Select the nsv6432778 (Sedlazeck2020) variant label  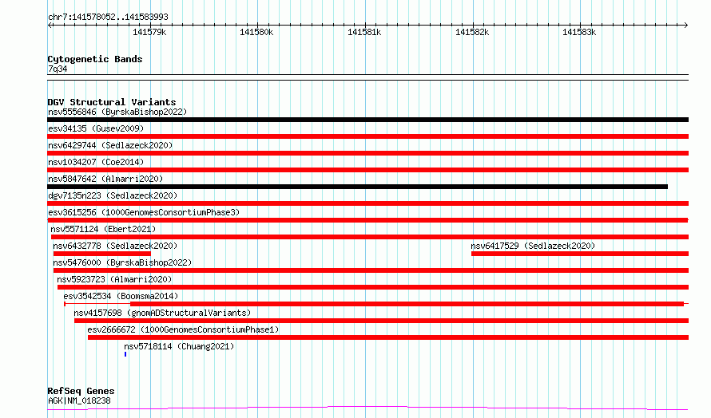coord(115,246)
